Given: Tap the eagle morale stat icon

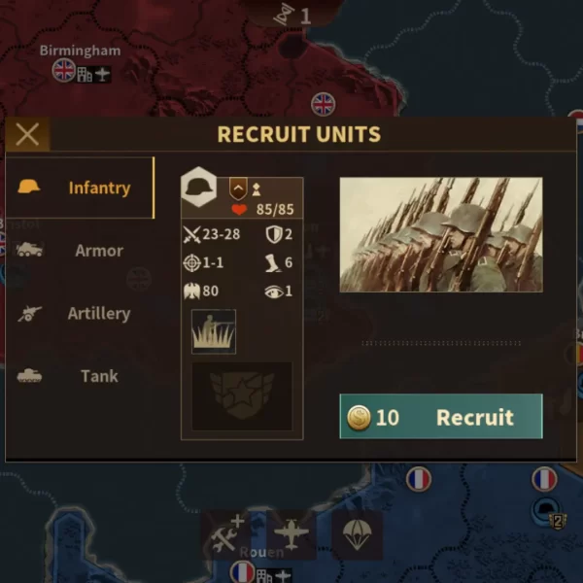Looking at the screenshot, I should point(191,291).
